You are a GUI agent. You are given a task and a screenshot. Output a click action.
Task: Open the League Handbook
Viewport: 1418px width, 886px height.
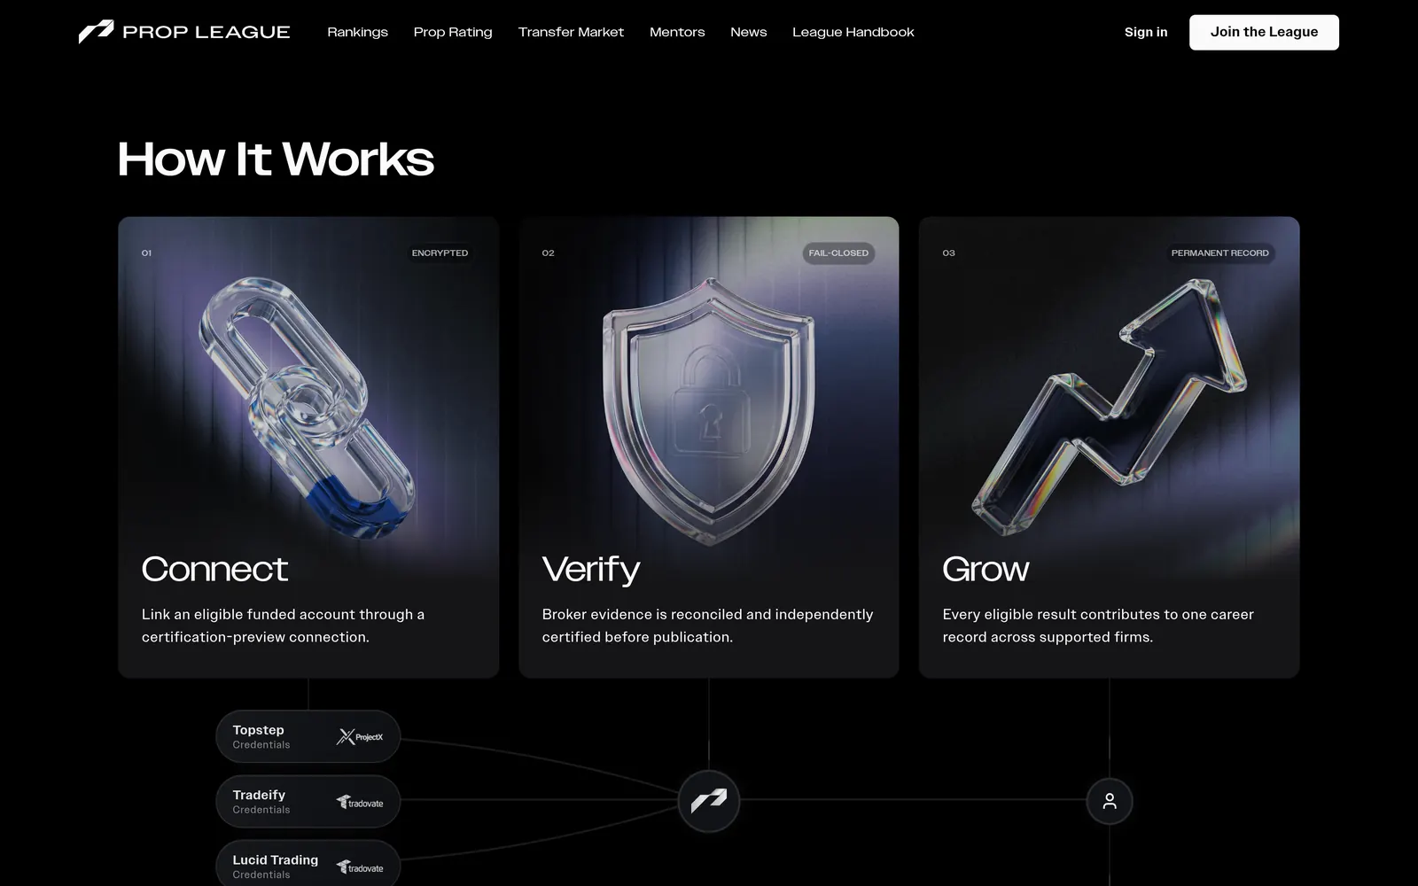tap(853, 32)
